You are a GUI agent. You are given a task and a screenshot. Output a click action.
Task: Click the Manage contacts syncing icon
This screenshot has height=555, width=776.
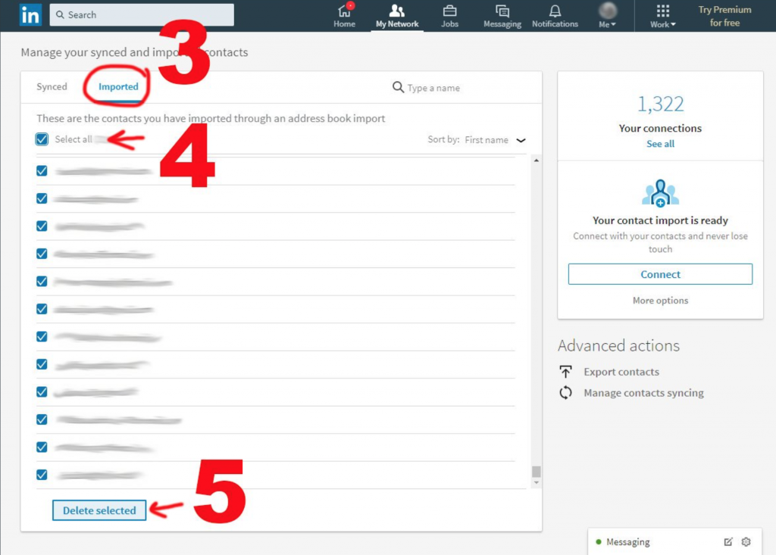566,393
